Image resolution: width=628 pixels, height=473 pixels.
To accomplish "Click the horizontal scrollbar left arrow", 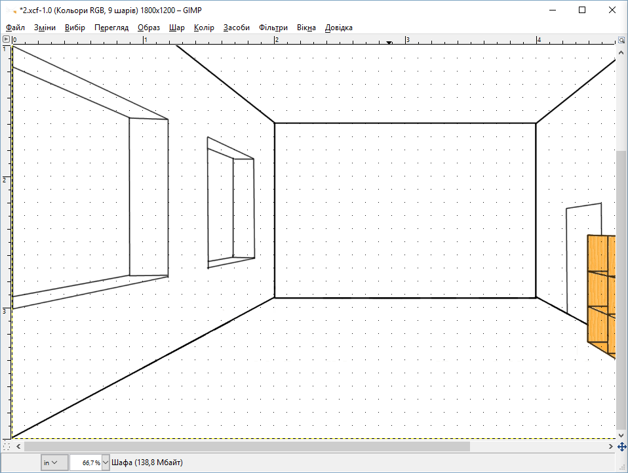I will (x=18, y=446).
